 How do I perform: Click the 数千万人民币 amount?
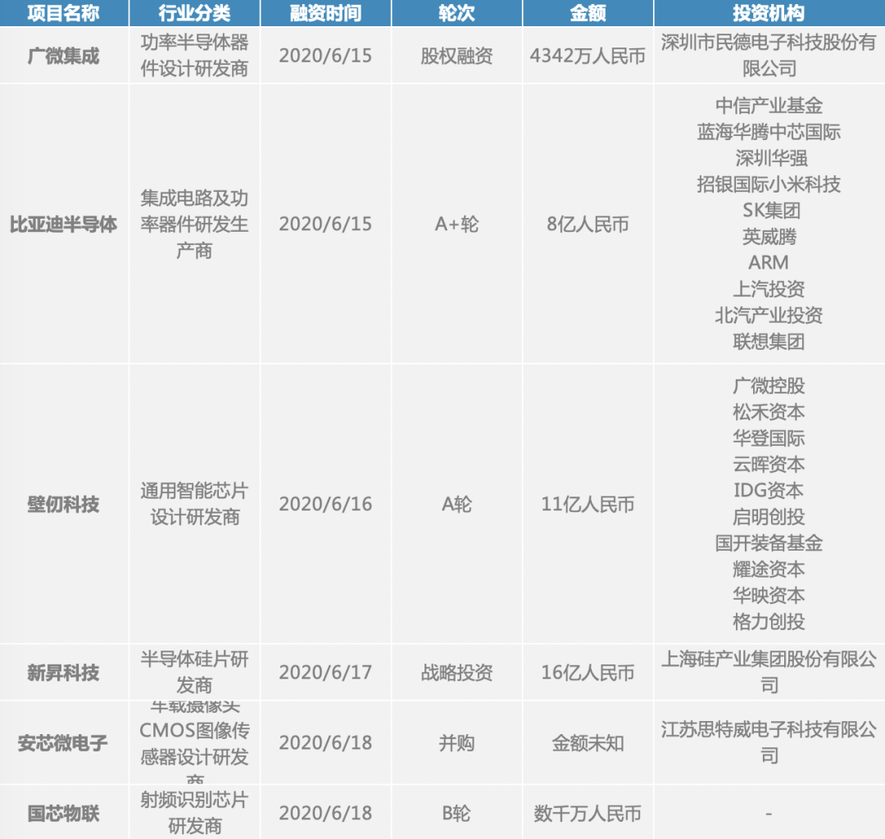click(588, 813)
